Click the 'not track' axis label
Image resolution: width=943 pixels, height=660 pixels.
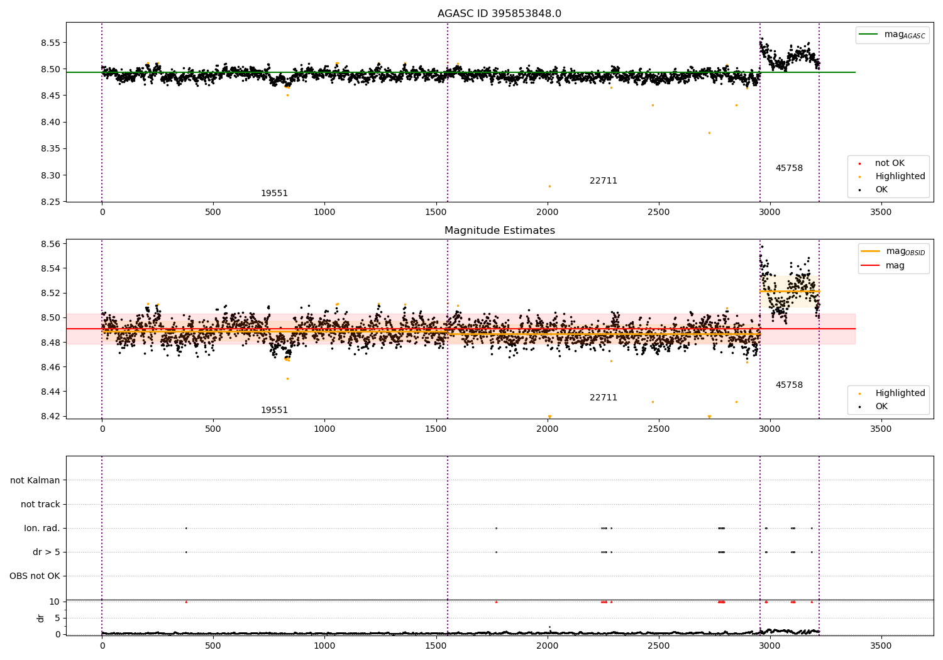point(40,504)
